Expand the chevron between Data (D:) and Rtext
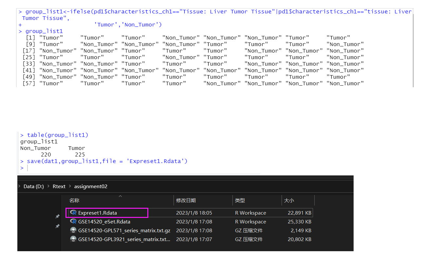 click(48, 186)
